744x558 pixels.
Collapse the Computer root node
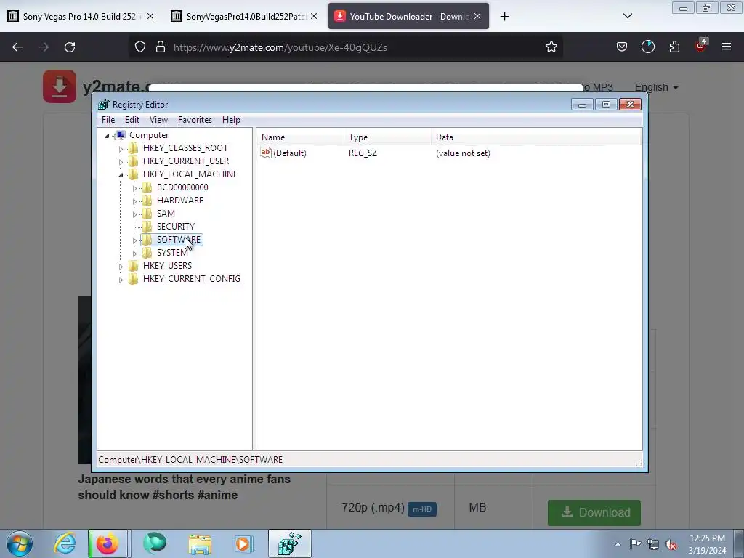tap(107, 136)
